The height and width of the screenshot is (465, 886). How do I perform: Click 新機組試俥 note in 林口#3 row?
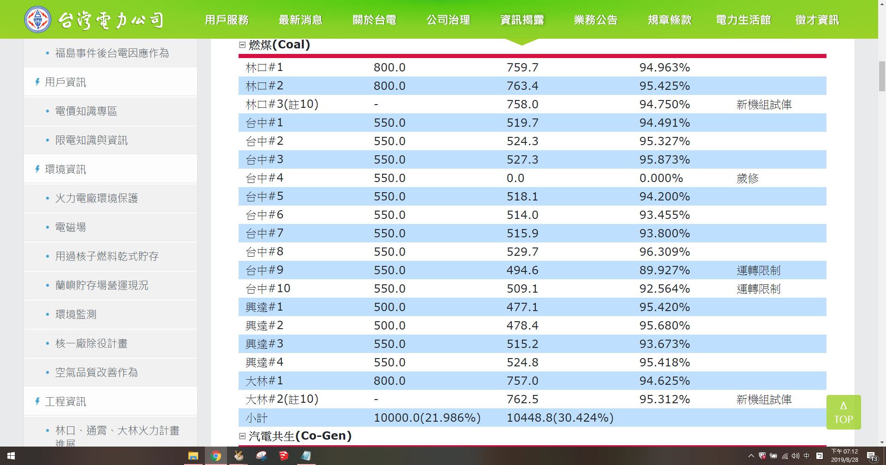click(764, 105)
